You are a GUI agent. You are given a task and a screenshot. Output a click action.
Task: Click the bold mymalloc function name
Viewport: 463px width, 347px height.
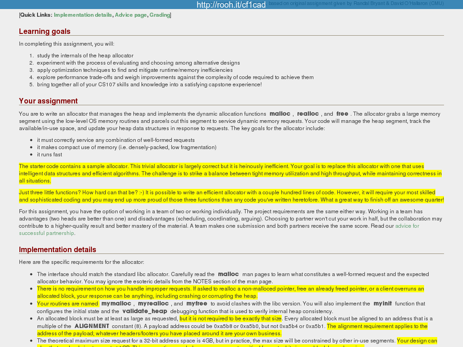pos(116,304)
